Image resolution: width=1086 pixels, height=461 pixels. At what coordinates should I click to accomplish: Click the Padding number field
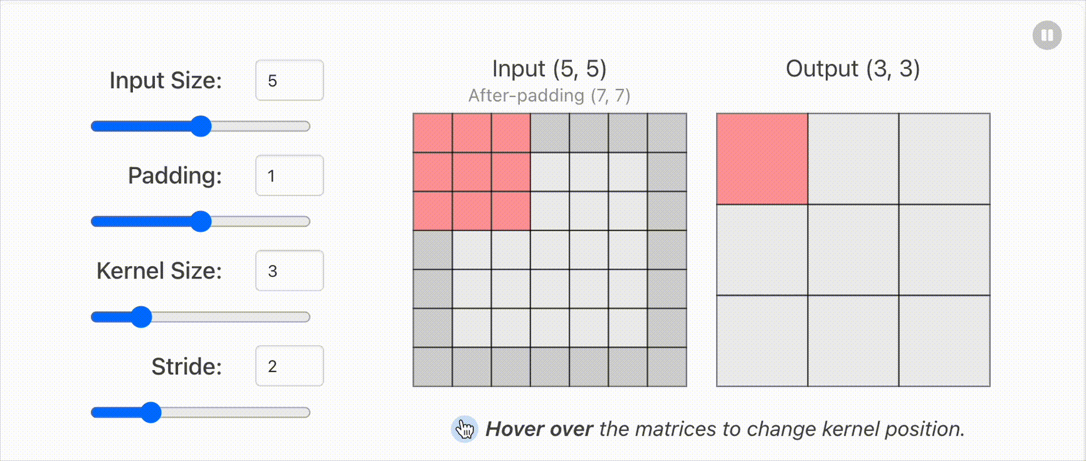(x=290, y=175)
